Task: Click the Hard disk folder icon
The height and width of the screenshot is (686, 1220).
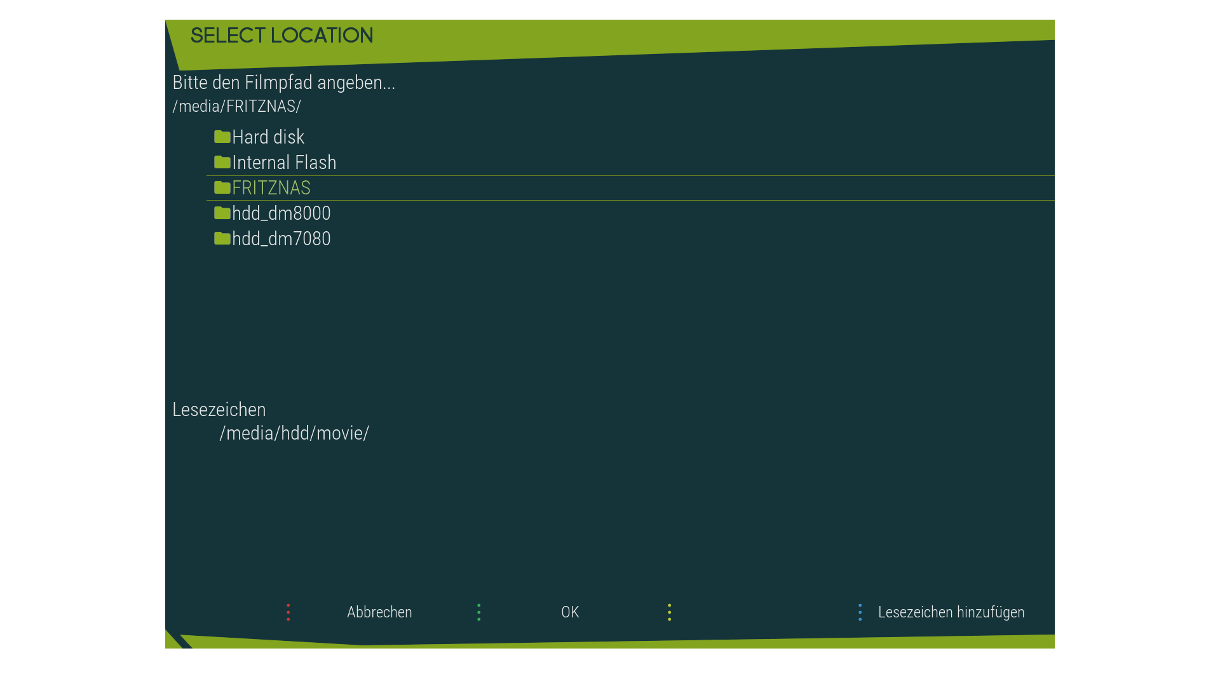Action: (x=222, y=137)
